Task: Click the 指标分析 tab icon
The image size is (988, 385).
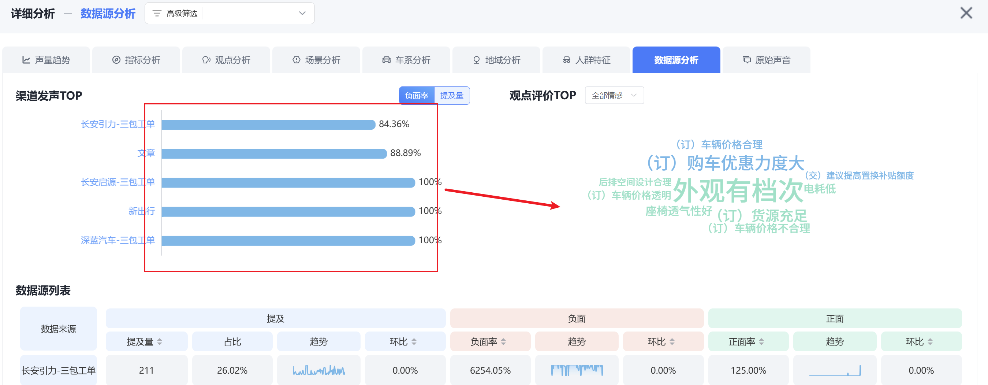Action: tap(116, 60)
